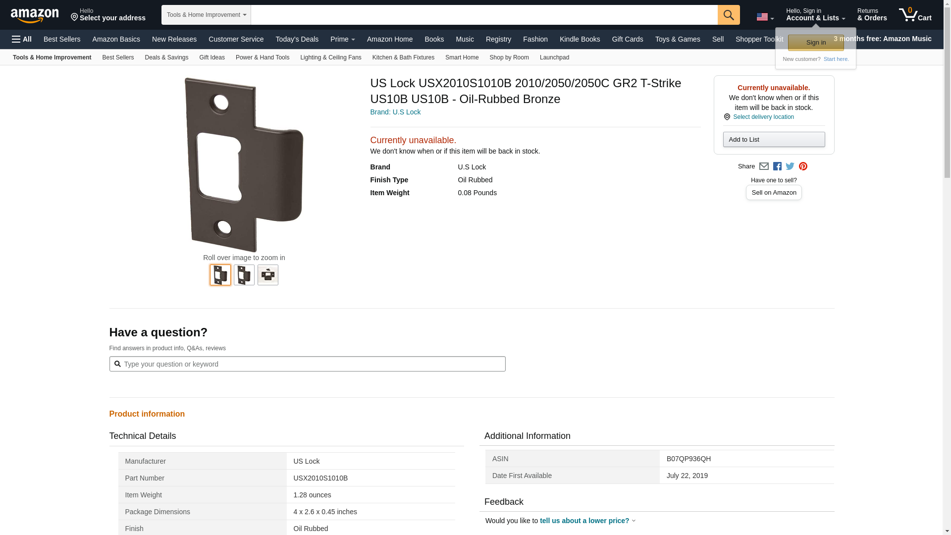Select the second product thumbnail image
The height and width of the screenshot is (535, 951).
coord(244,275)
